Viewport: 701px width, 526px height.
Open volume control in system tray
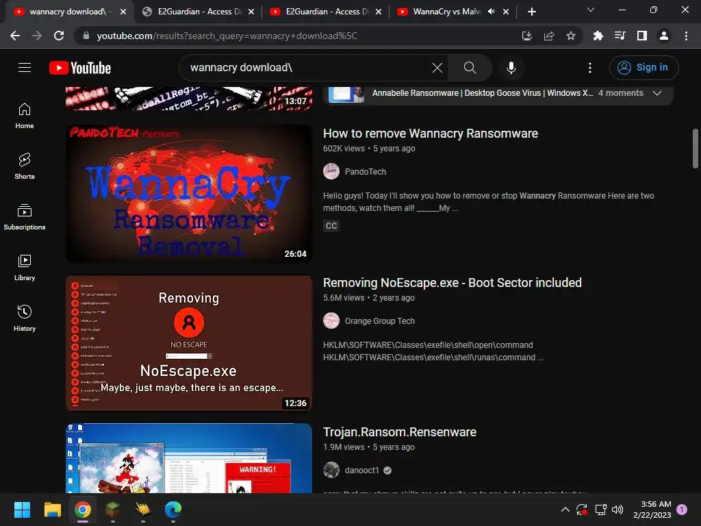click(x=617, y=510)
